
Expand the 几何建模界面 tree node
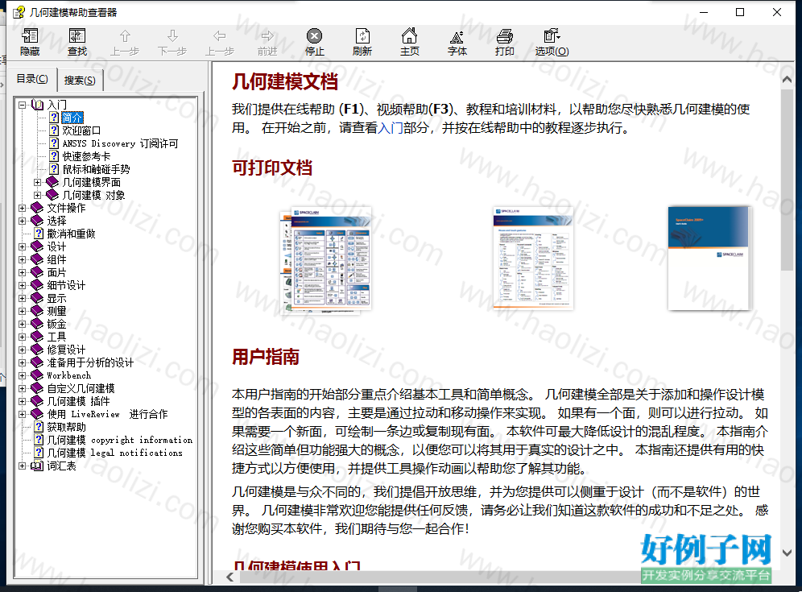[37, 182]
